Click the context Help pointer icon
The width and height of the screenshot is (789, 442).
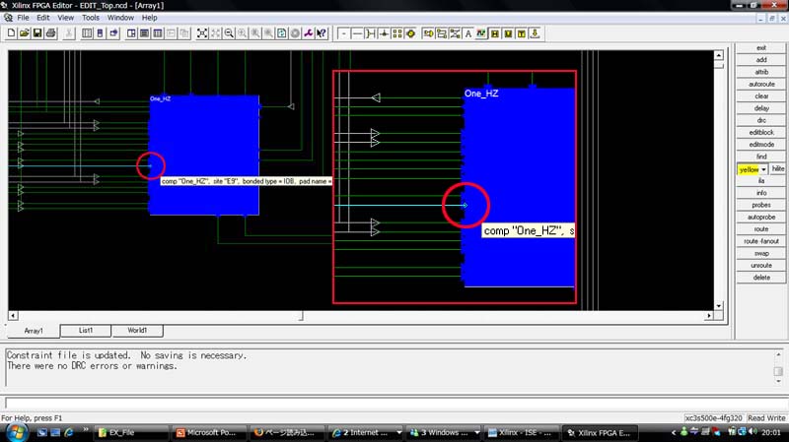(x=322, y=33)
